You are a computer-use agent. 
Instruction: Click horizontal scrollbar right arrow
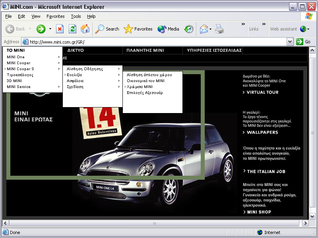click(x=305, y=223)
